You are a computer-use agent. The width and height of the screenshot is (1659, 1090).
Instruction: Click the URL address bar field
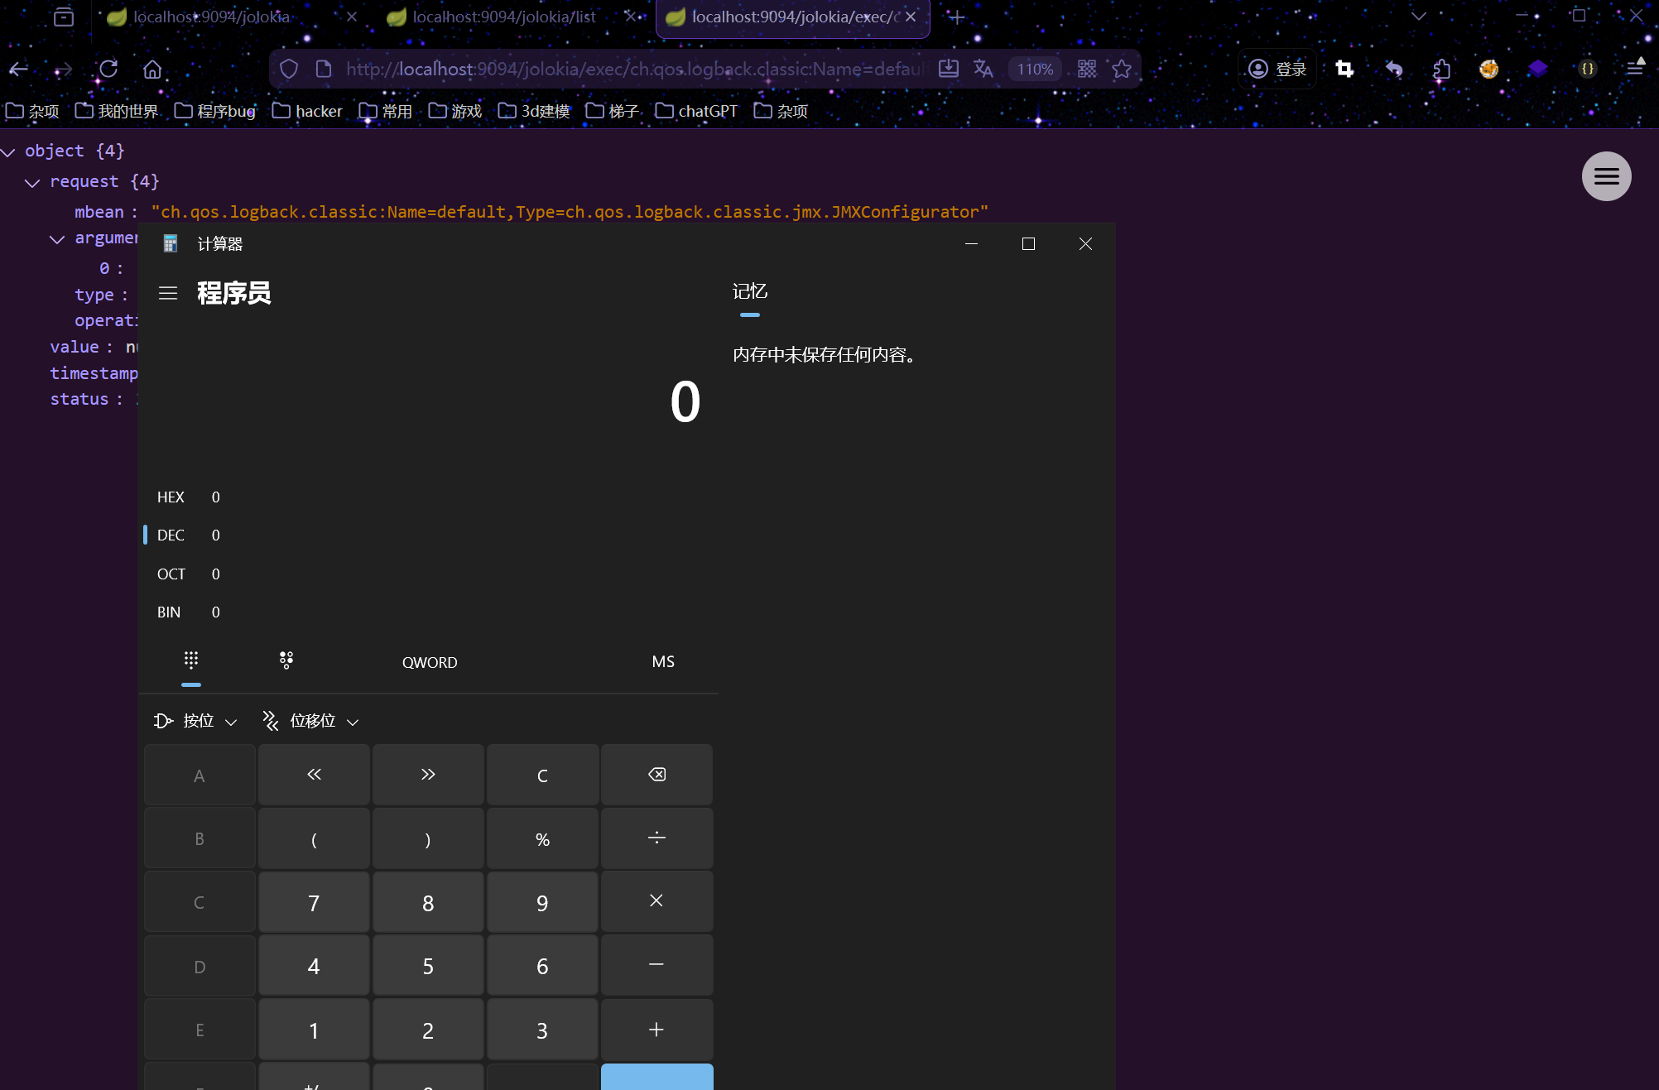click(x=633, y=69)
